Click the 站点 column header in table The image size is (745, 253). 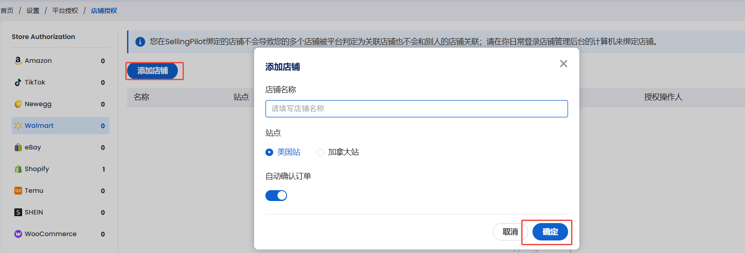point(241,97)
